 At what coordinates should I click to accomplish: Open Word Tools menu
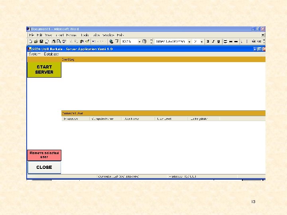(x=85, y=35)
